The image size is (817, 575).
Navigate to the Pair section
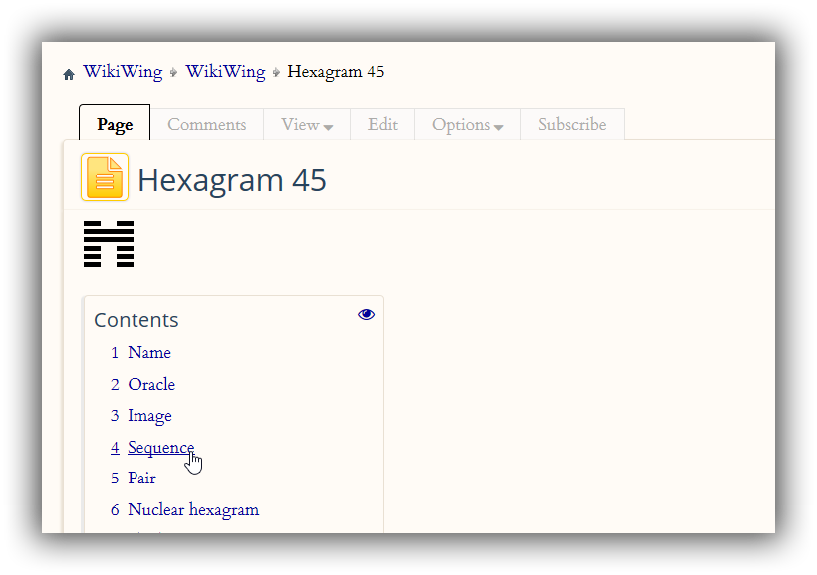(x=141, y=479)
